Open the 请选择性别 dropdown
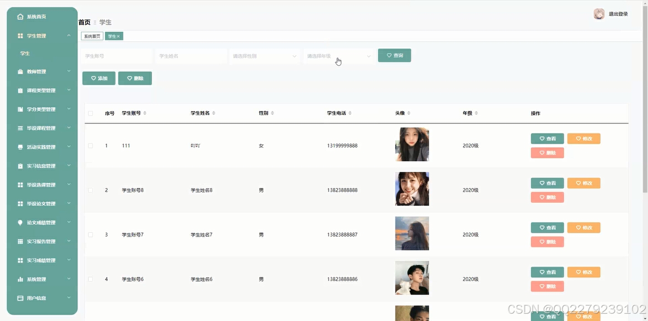This screenshot has width=648, height=321. pyautogui.click(x=264, y=56)
